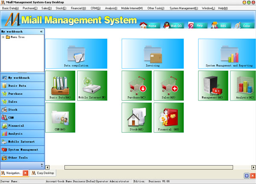Click the Invoicing folder banner

[153, 54]
